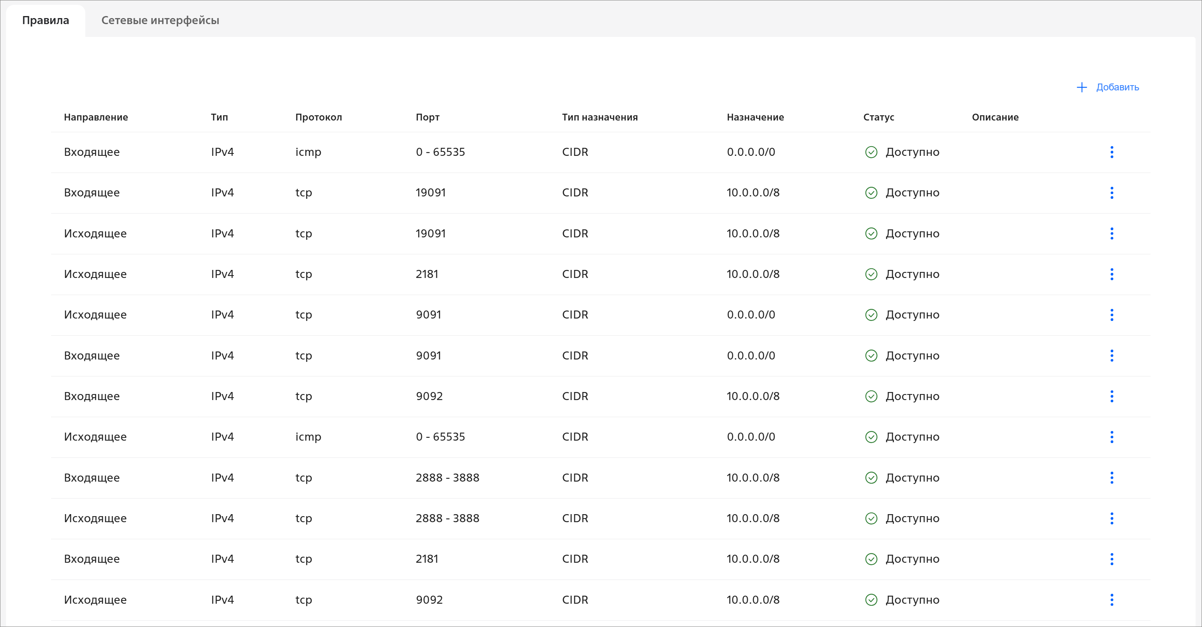Open three-dot menu for outgoing icmp rule

(x=1112, y=437)
